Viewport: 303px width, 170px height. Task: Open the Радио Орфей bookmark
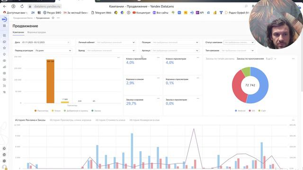(237, 13)
